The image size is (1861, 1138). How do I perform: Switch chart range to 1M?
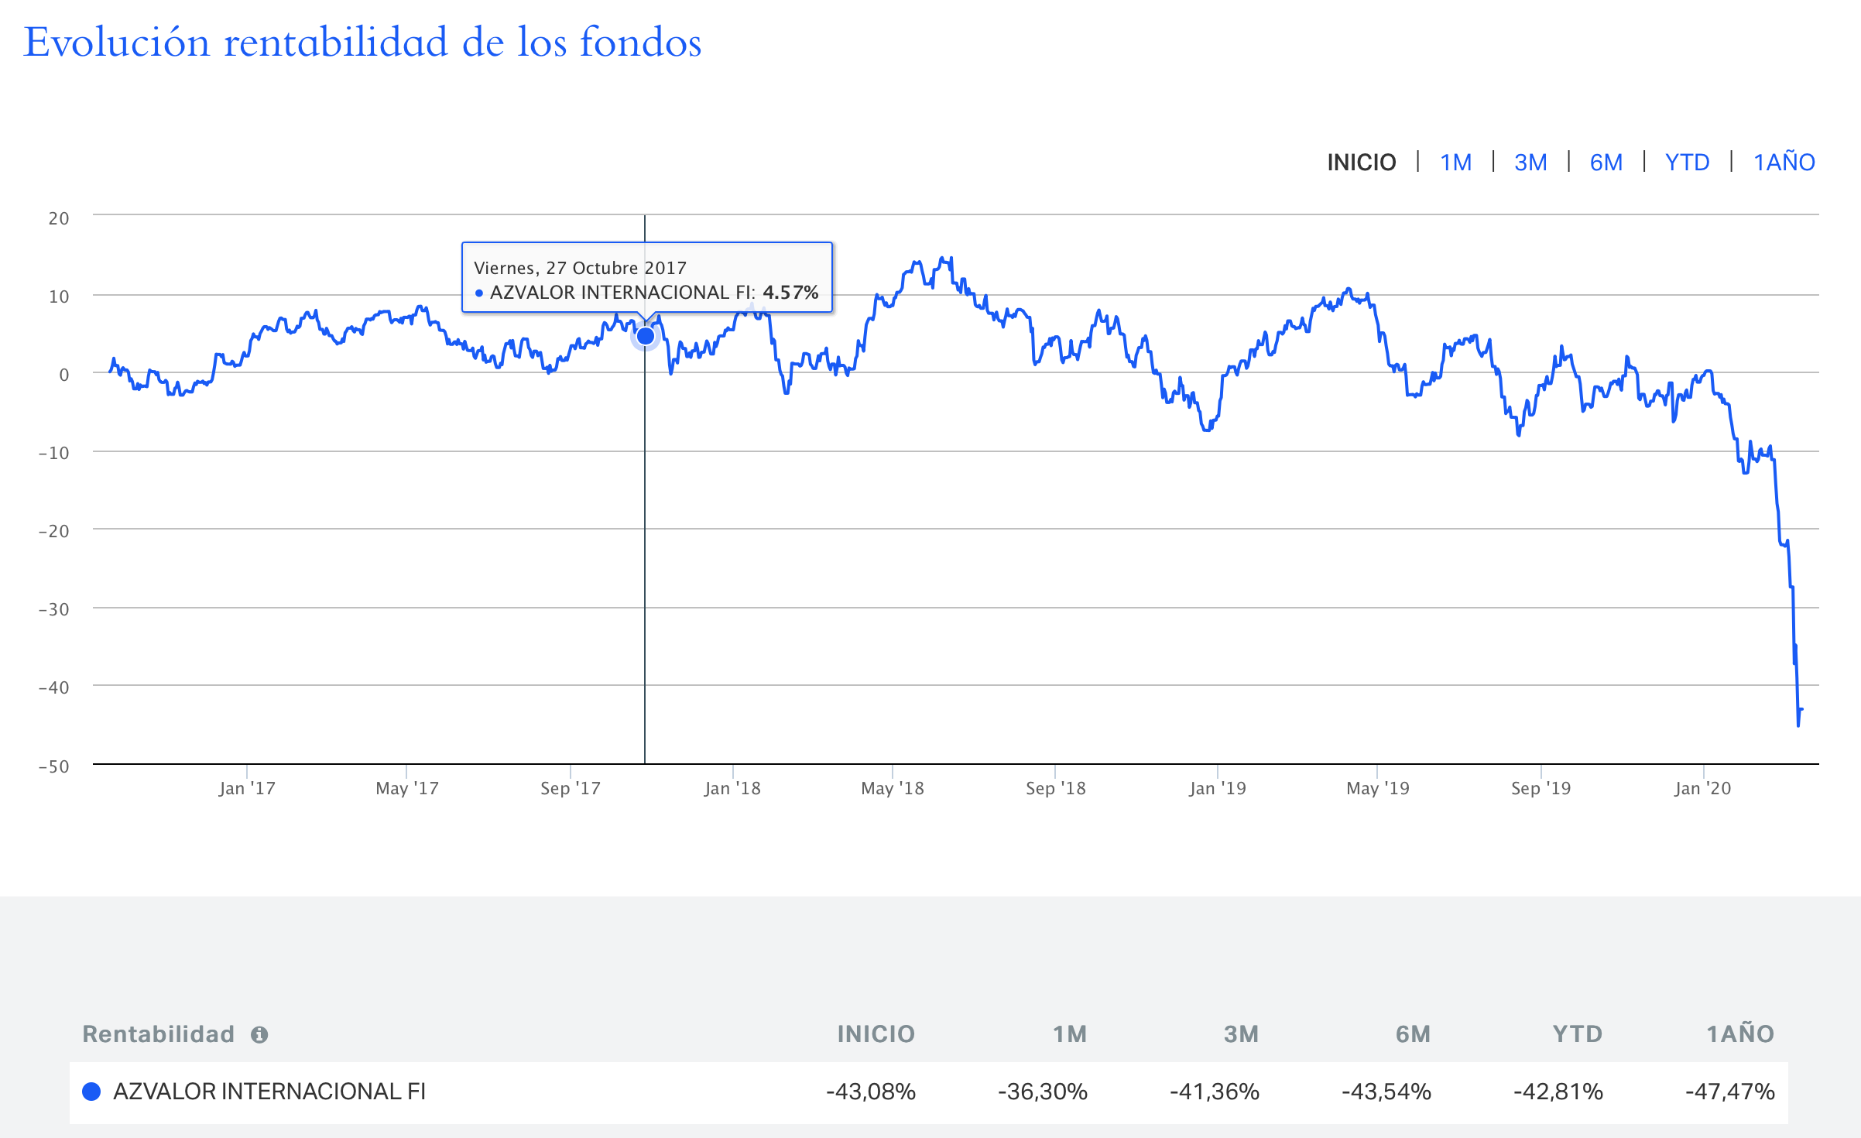pyautogui.click(x=1455, y=163)
